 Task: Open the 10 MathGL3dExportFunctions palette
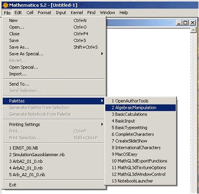click(x=141, y=161)
